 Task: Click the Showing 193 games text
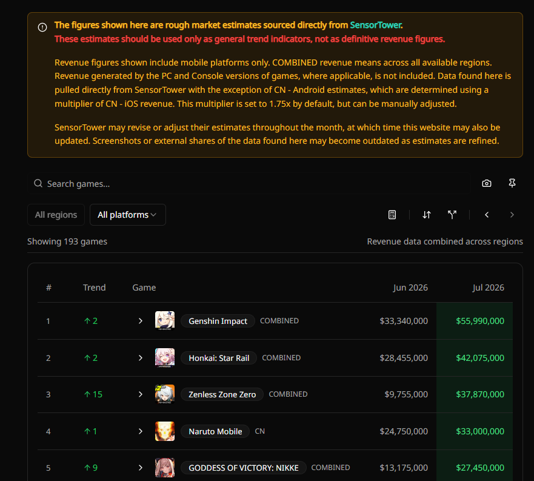(x=67, y=241)
